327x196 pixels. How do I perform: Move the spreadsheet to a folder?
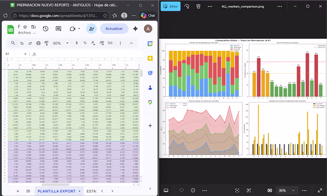(x=33, y=27)
